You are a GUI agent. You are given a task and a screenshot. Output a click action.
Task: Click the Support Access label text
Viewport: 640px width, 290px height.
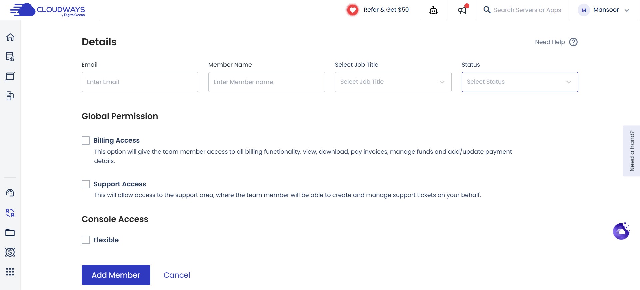pyautogui.click(x=120, y=184)
